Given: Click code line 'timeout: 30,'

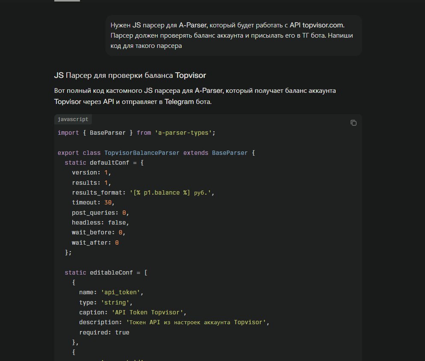Looking at the screenshot, I should 93,202.
